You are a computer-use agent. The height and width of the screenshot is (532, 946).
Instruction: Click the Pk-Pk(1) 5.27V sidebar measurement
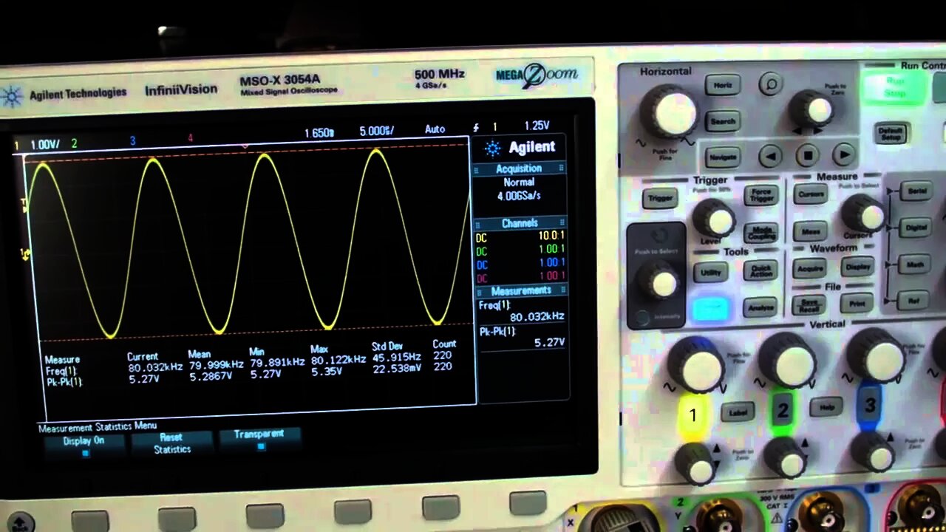point(522,337)
